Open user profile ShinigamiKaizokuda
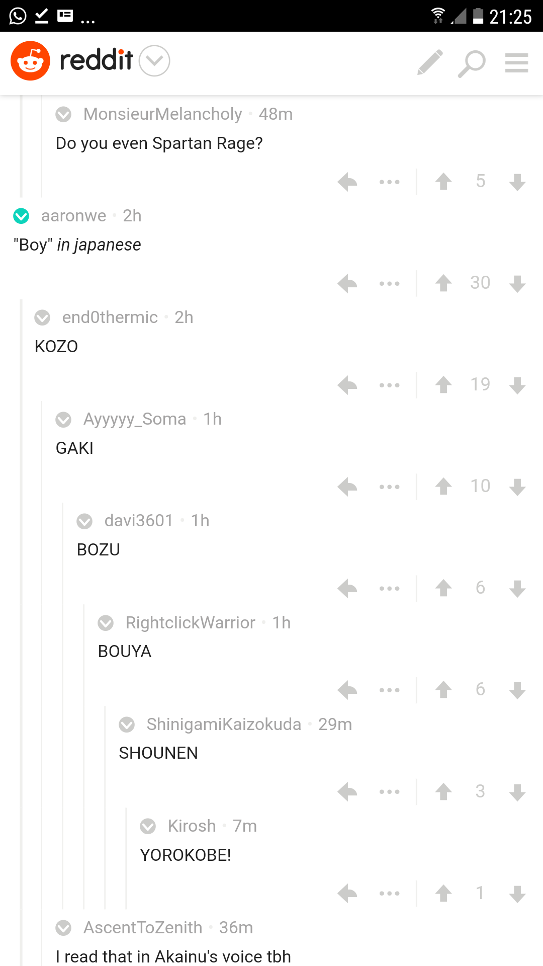The height and width of the screenshot is (966, 543). (224, 725)
